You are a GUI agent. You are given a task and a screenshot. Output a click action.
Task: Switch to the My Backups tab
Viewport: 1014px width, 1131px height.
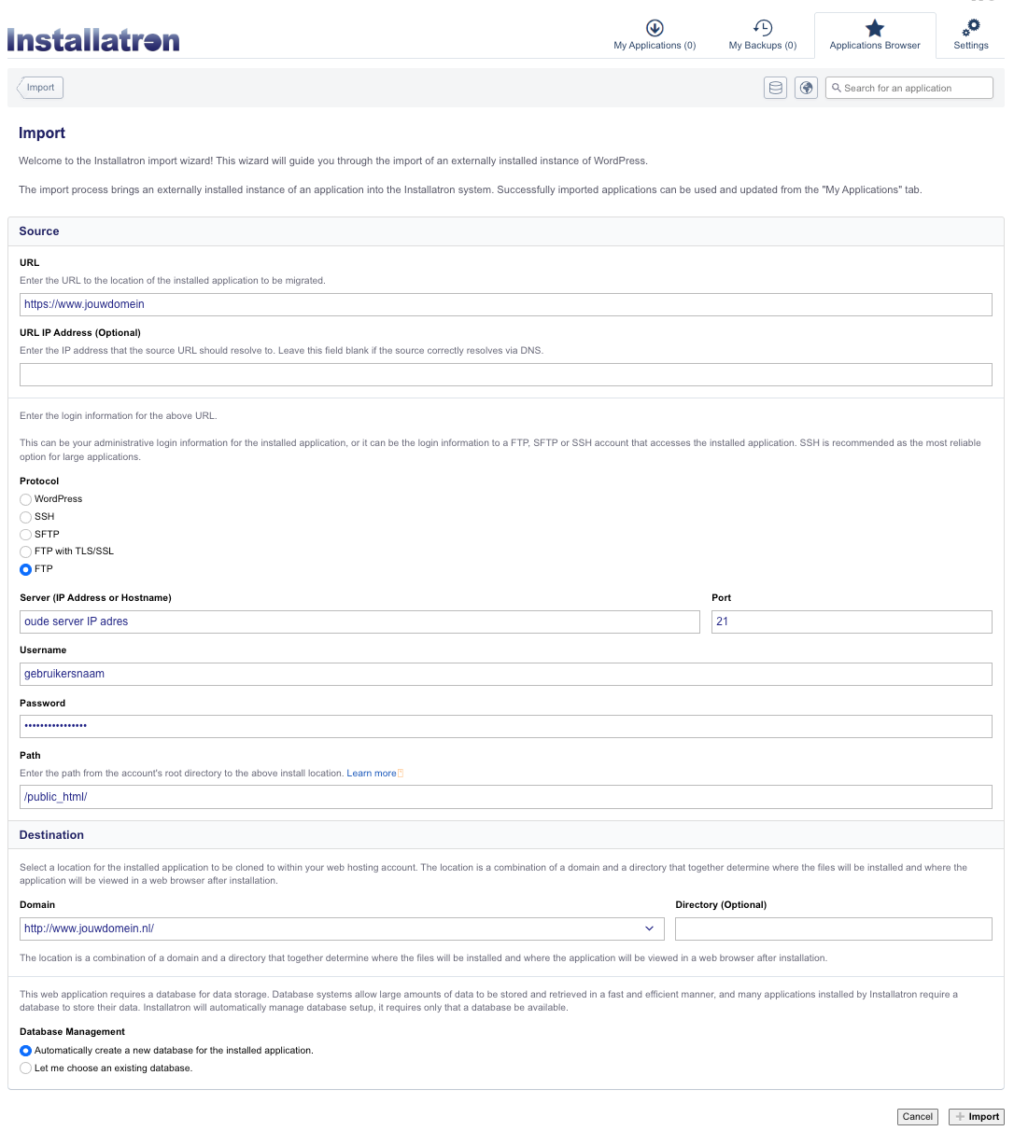click(x=763, y=45)
